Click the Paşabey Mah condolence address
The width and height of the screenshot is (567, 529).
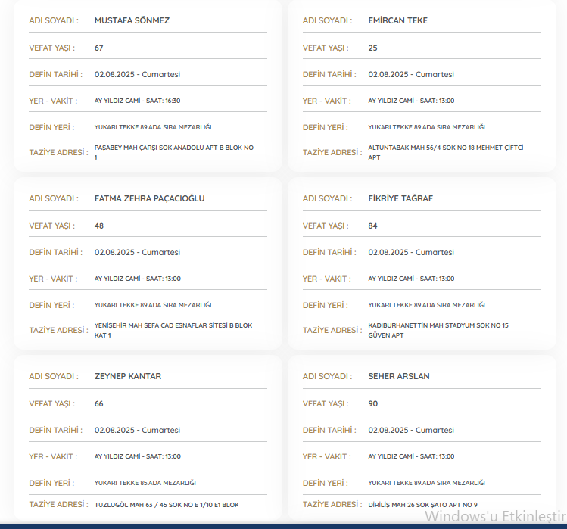173,152
